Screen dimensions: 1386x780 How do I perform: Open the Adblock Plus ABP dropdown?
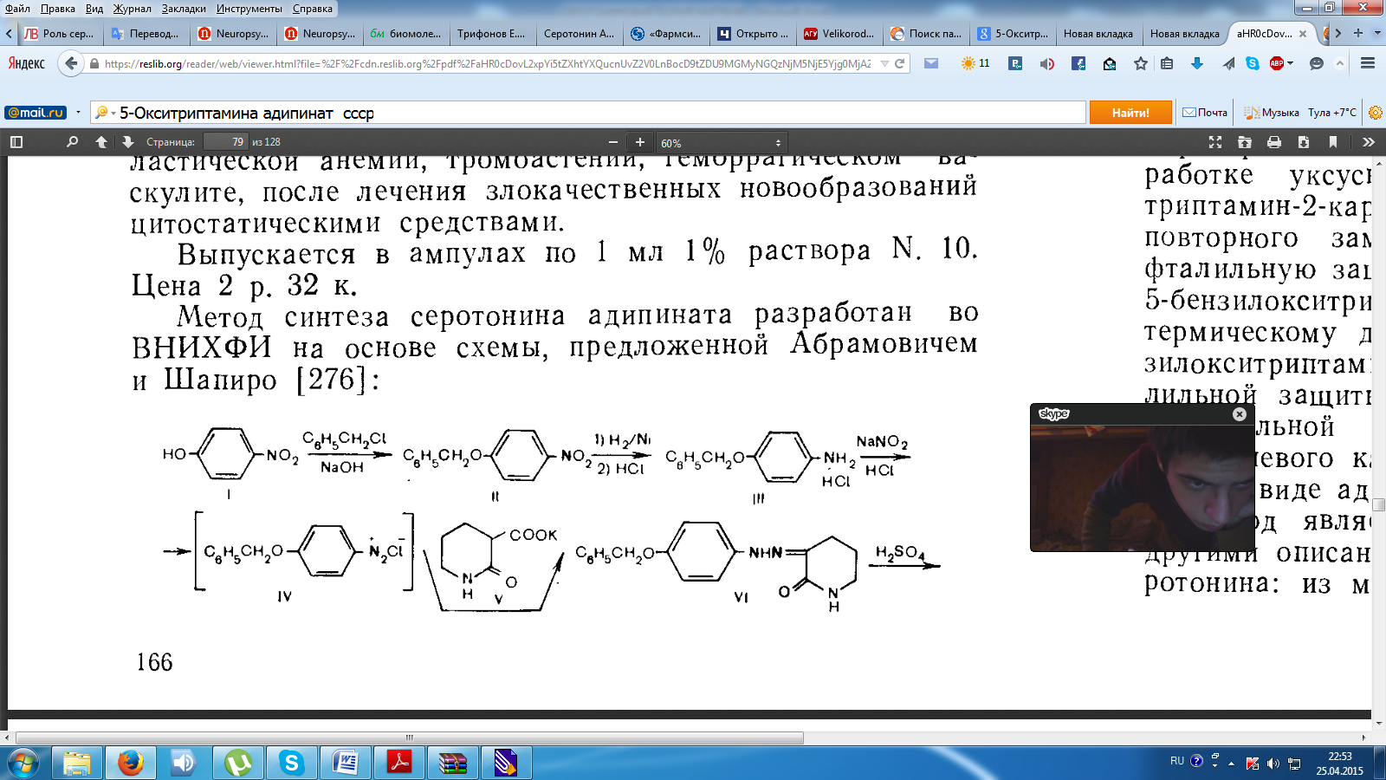1281,63
